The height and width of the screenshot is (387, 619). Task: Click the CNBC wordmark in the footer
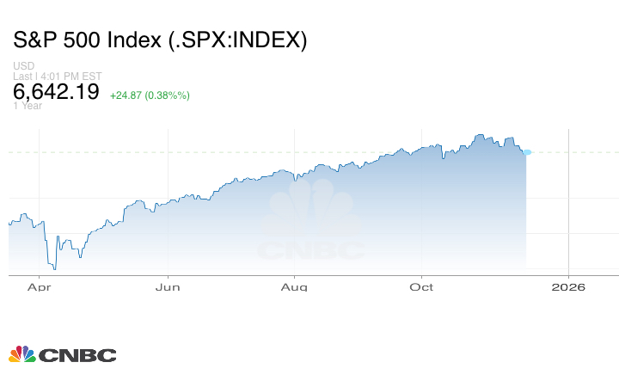(77, 355)
